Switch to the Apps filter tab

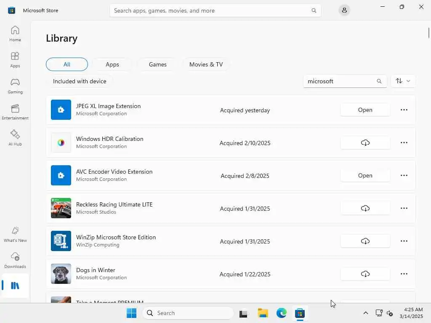[x=112, y=64]
